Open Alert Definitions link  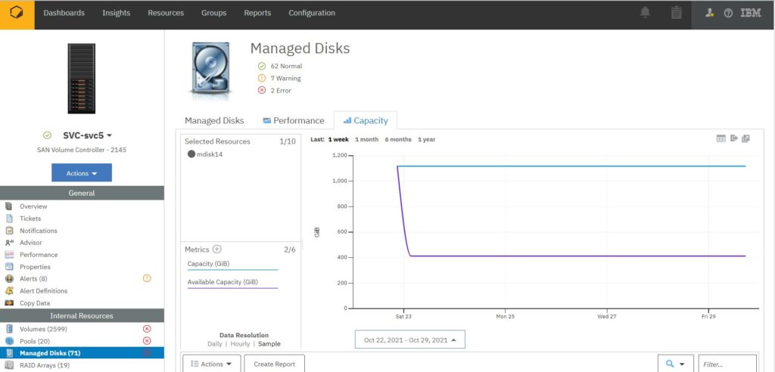coord(43,291)
